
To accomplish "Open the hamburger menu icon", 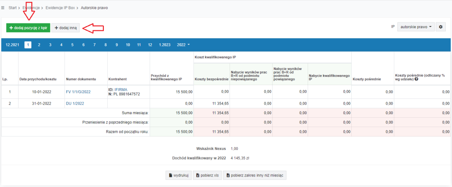I will [3, 8].
